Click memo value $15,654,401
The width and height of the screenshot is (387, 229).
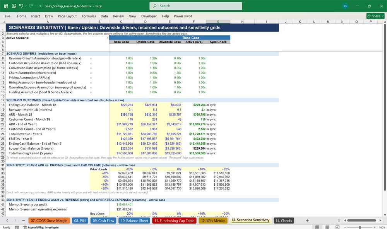tap(121, 205)
